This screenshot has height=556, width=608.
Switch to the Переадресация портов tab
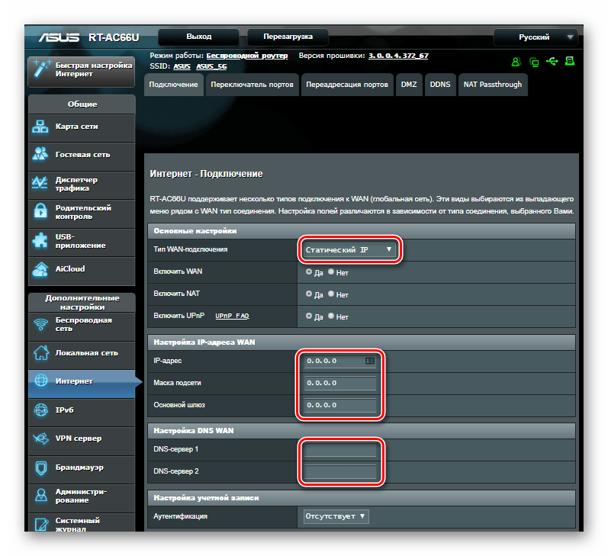pyautogui.click(x=347, y=85)
